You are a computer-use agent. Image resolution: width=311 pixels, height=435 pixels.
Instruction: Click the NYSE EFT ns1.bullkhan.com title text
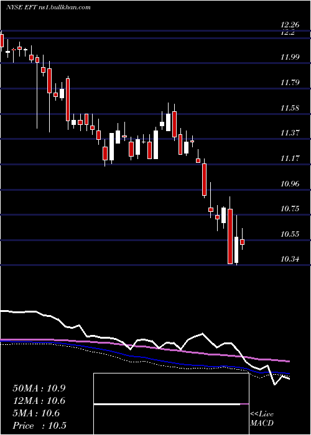tap(49, 7)
